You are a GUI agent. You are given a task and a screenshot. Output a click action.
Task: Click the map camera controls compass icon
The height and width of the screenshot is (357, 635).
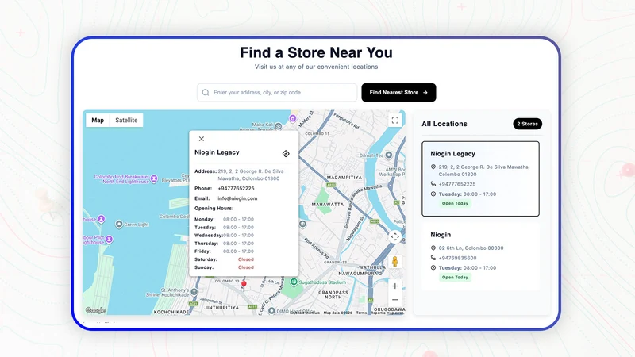(394, 237)
